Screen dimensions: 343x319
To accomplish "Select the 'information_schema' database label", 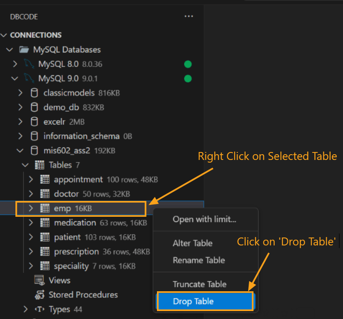I will (82, 136).
